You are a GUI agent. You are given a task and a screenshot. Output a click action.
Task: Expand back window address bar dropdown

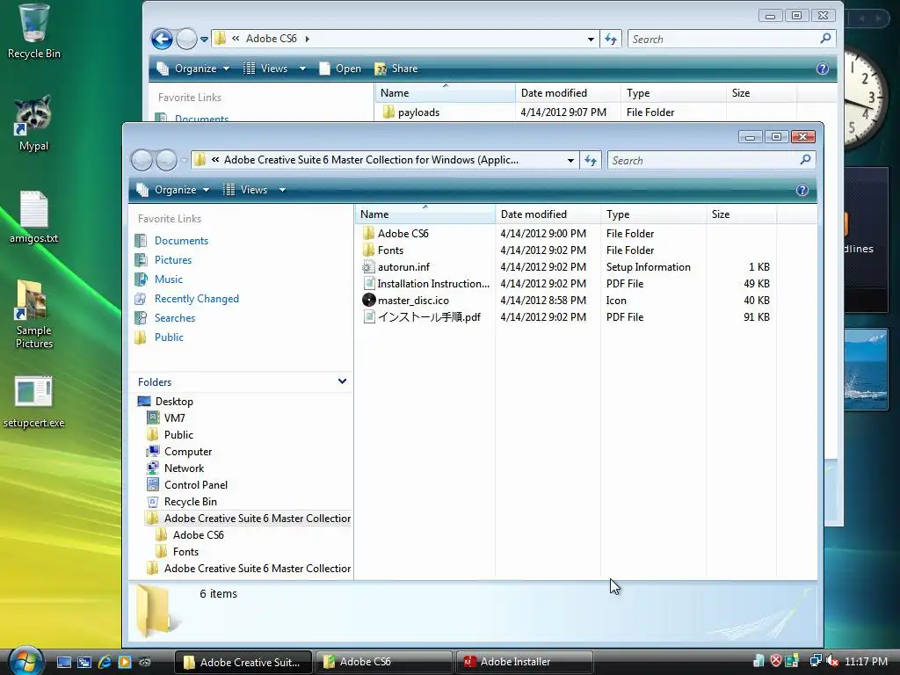(x=591, y=39)
